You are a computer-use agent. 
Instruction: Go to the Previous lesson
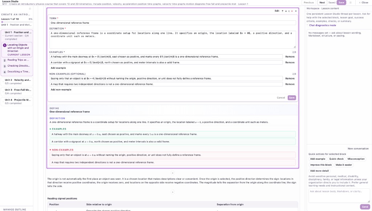309,3
